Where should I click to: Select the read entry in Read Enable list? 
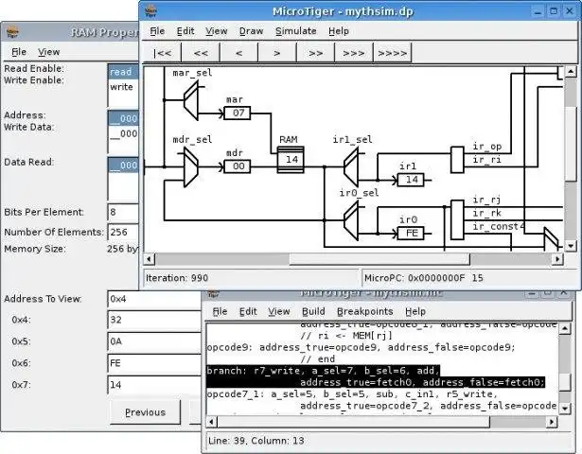[x=124, y=72]
